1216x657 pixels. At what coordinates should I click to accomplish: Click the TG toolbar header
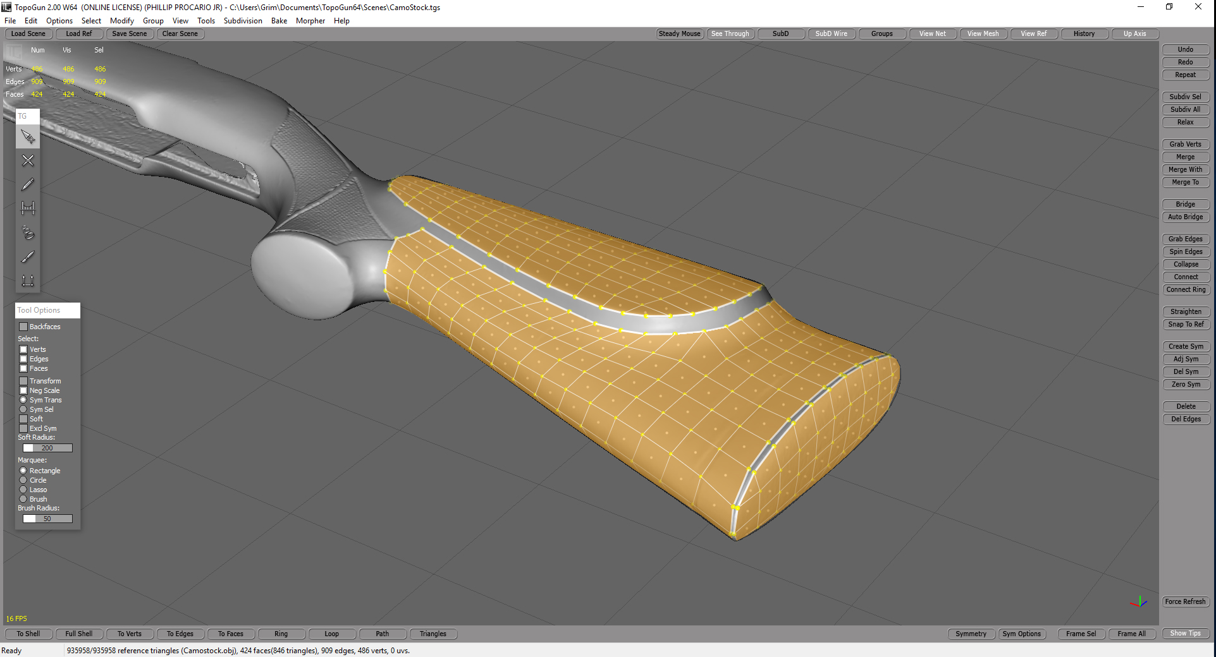click(x=28, y=116)
